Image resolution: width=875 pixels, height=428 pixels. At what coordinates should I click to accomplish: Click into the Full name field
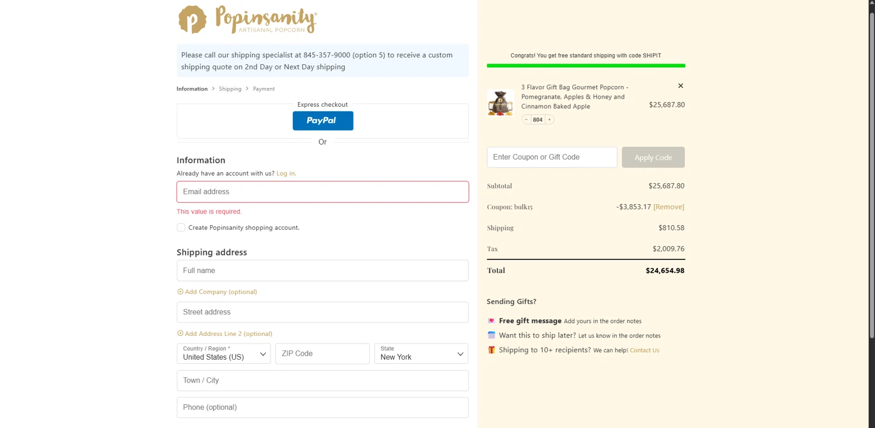pyautogui.click(x=323, y=271)
